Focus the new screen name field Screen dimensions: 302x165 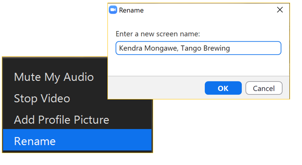pyautogui.click(x=199, y=48)
